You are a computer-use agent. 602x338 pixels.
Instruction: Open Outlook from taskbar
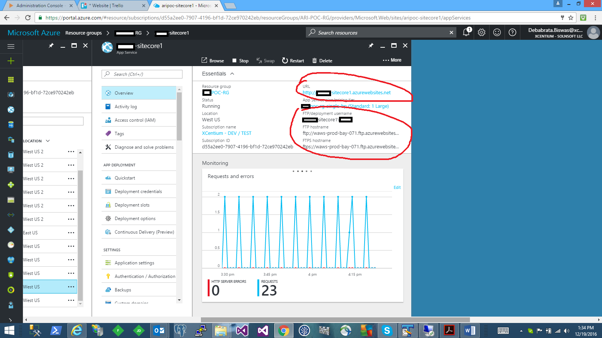[x=159, y=330]
